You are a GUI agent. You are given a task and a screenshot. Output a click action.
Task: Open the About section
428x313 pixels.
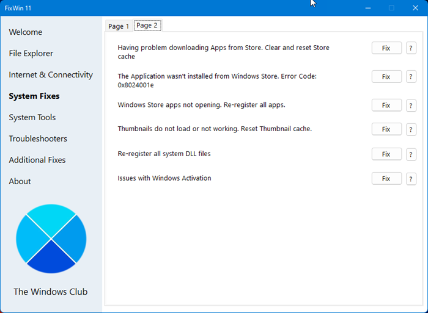(20, 181)
